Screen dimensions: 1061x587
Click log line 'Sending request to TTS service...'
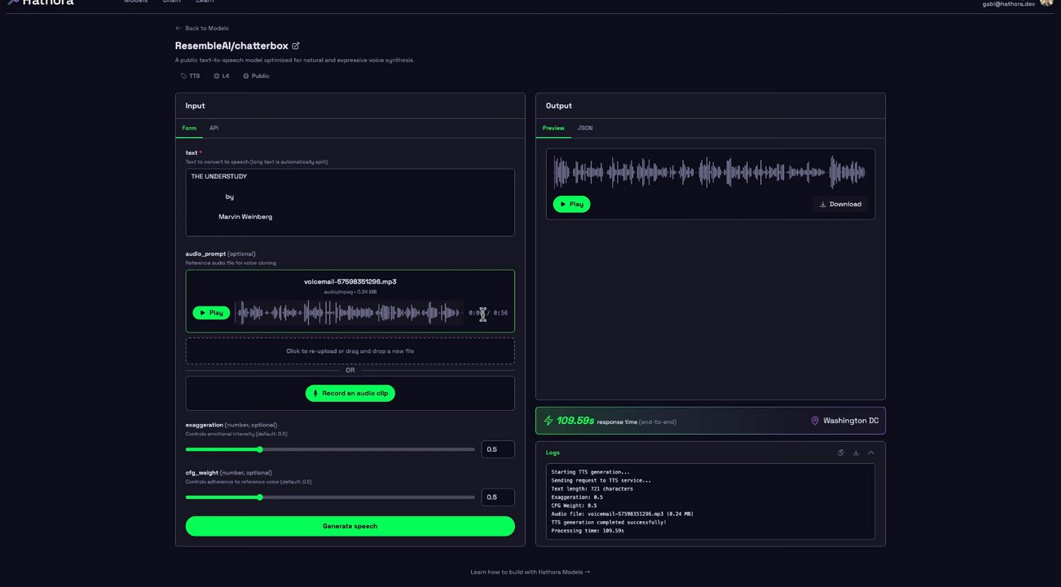tap(601, 480)
